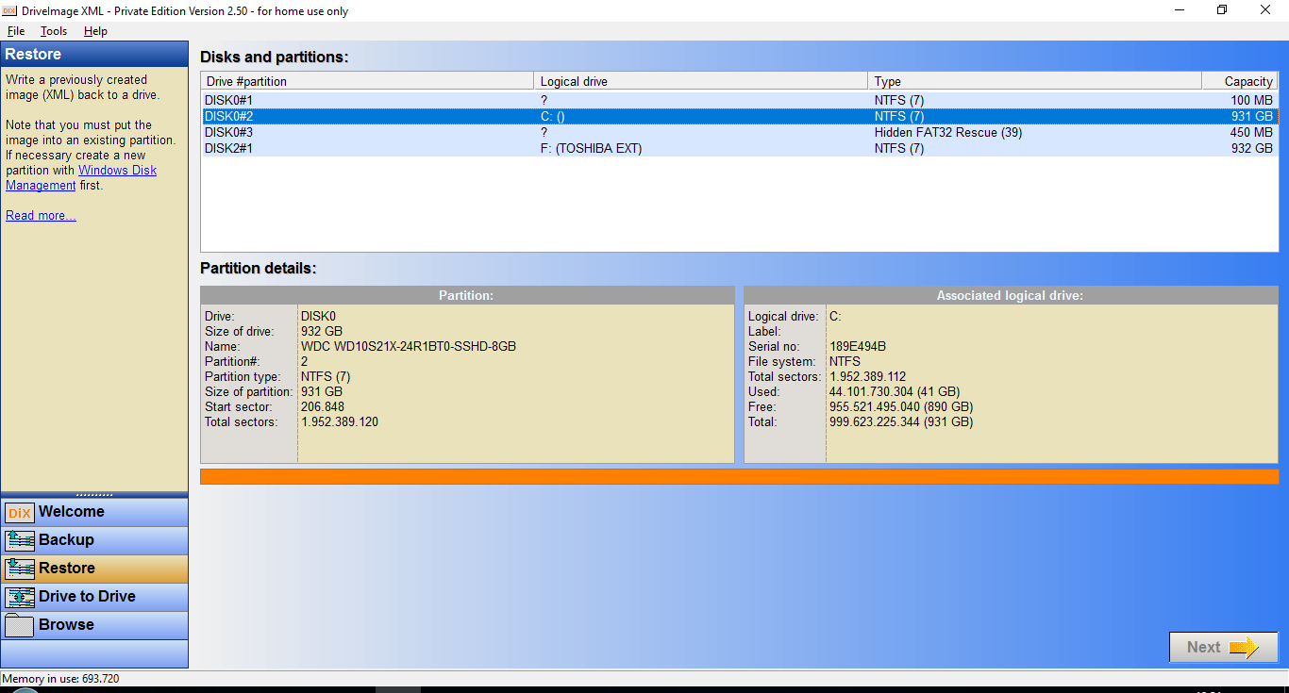
Task: Select the DISK2#1 TOSHIBA EXT partition
Action: tap(739, 149)
